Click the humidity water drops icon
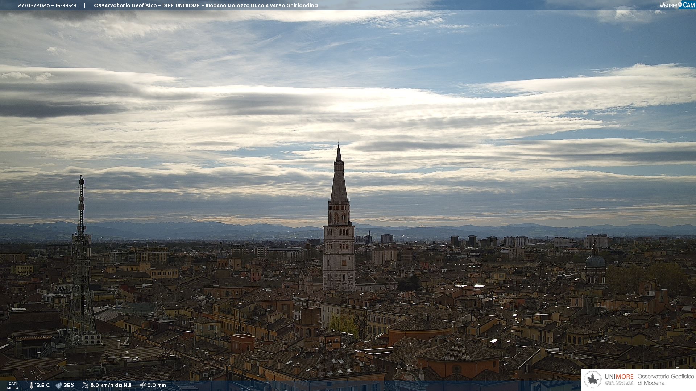Viewport: 696px width, 391px height. [59, 385]
